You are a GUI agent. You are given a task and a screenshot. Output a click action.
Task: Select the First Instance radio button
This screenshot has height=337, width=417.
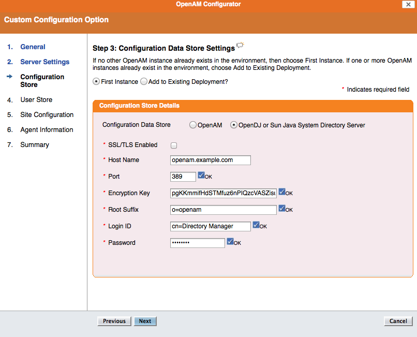96,81
